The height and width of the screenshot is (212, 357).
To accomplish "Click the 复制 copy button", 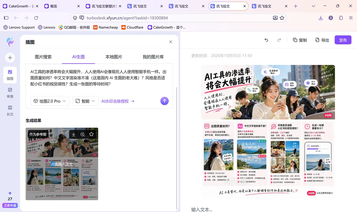I will coord(300,40).
